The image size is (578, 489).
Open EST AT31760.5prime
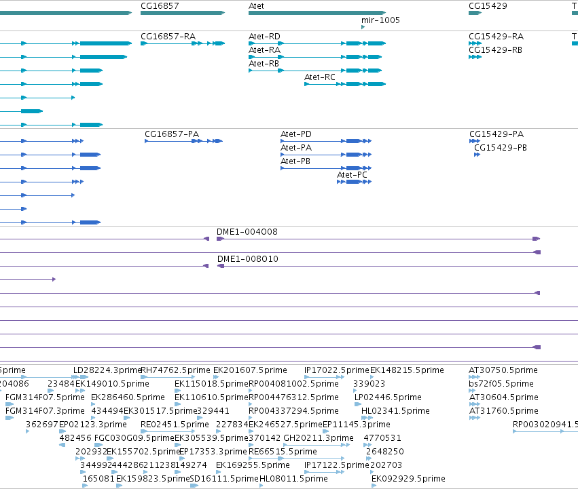coord(503,411)
